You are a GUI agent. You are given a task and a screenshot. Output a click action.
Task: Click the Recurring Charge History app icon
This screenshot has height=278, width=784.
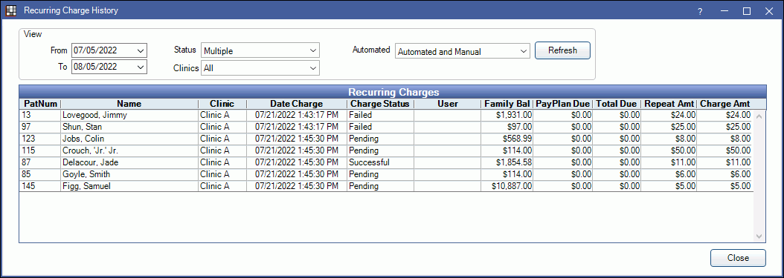pyautogui.click(x=10, y=10)
